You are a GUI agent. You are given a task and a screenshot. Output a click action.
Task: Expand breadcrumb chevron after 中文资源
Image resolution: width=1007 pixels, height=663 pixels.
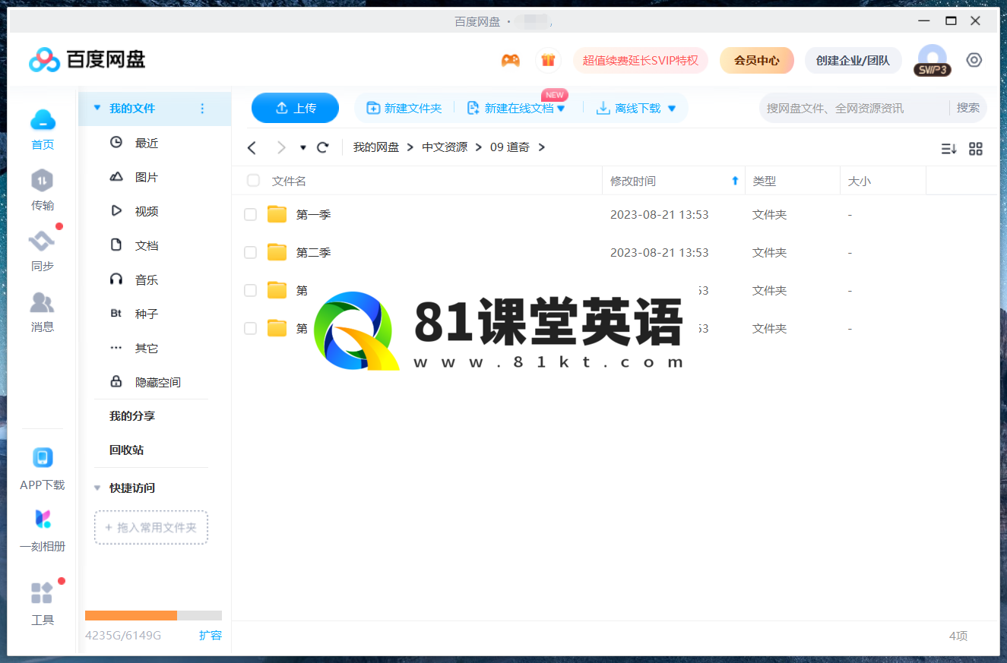(479, 147)
